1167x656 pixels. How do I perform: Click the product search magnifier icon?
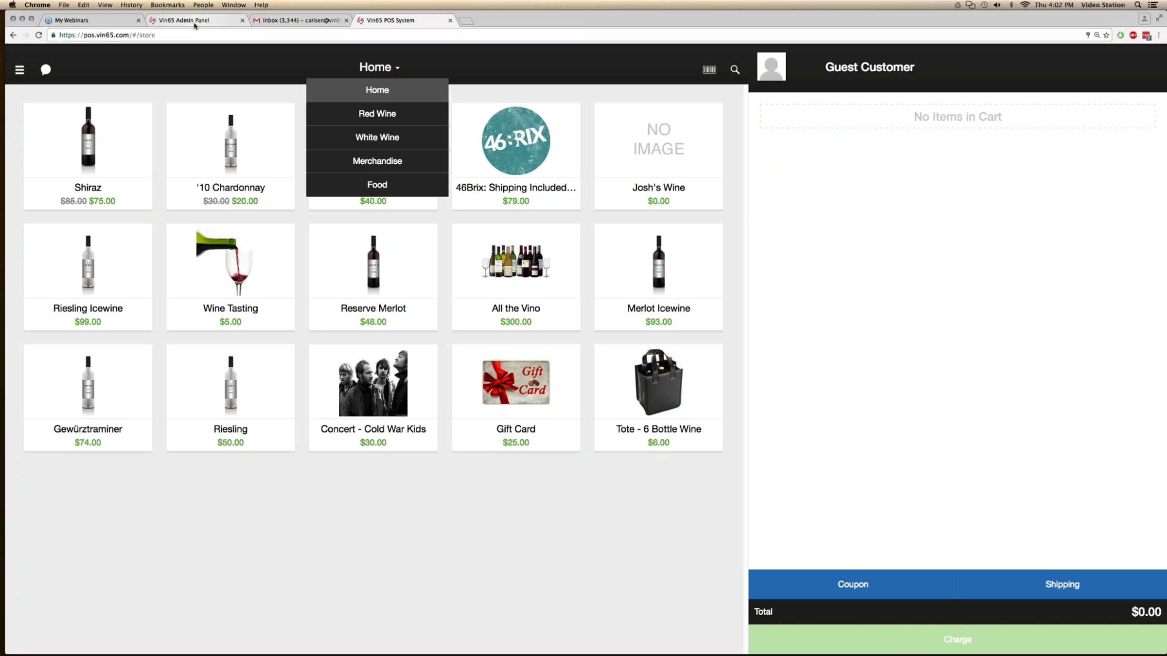(735, 69)
